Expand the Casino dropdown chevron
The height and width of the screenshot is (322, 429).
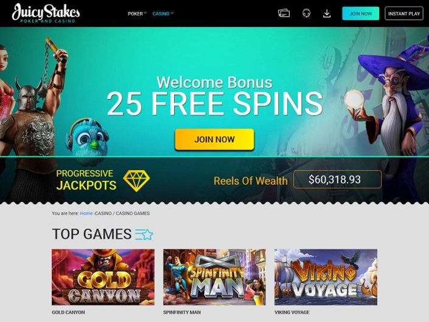pyautogui.click(x=172, y=13)
